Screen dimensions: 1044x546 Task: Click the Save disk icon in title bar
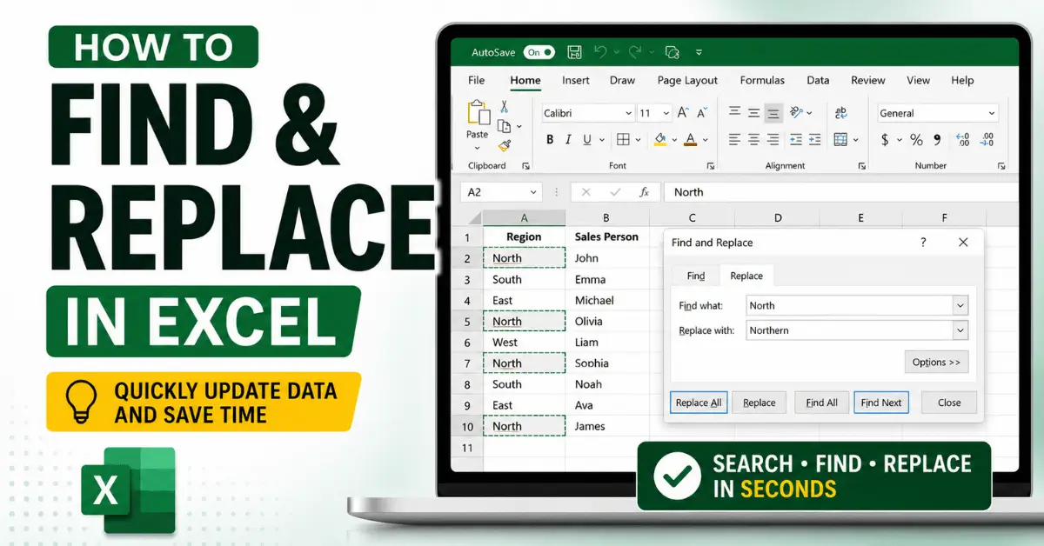pos(574,52)
